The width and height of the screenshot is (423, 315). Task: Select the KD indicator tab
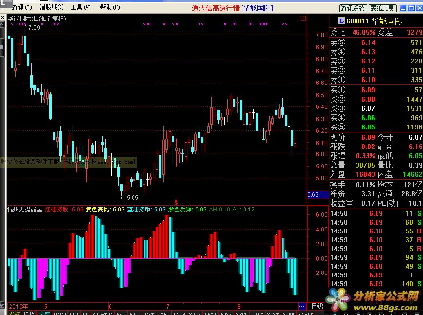coord(86,314)
